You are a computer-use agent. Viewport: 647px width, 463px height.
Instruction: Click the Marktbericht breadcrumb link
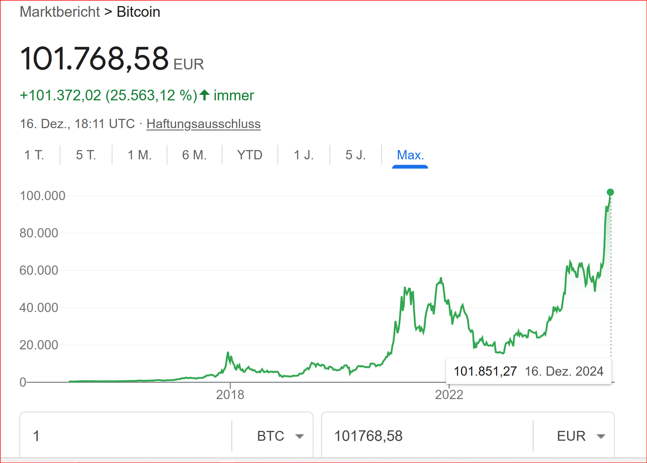(x=60, y=12)
